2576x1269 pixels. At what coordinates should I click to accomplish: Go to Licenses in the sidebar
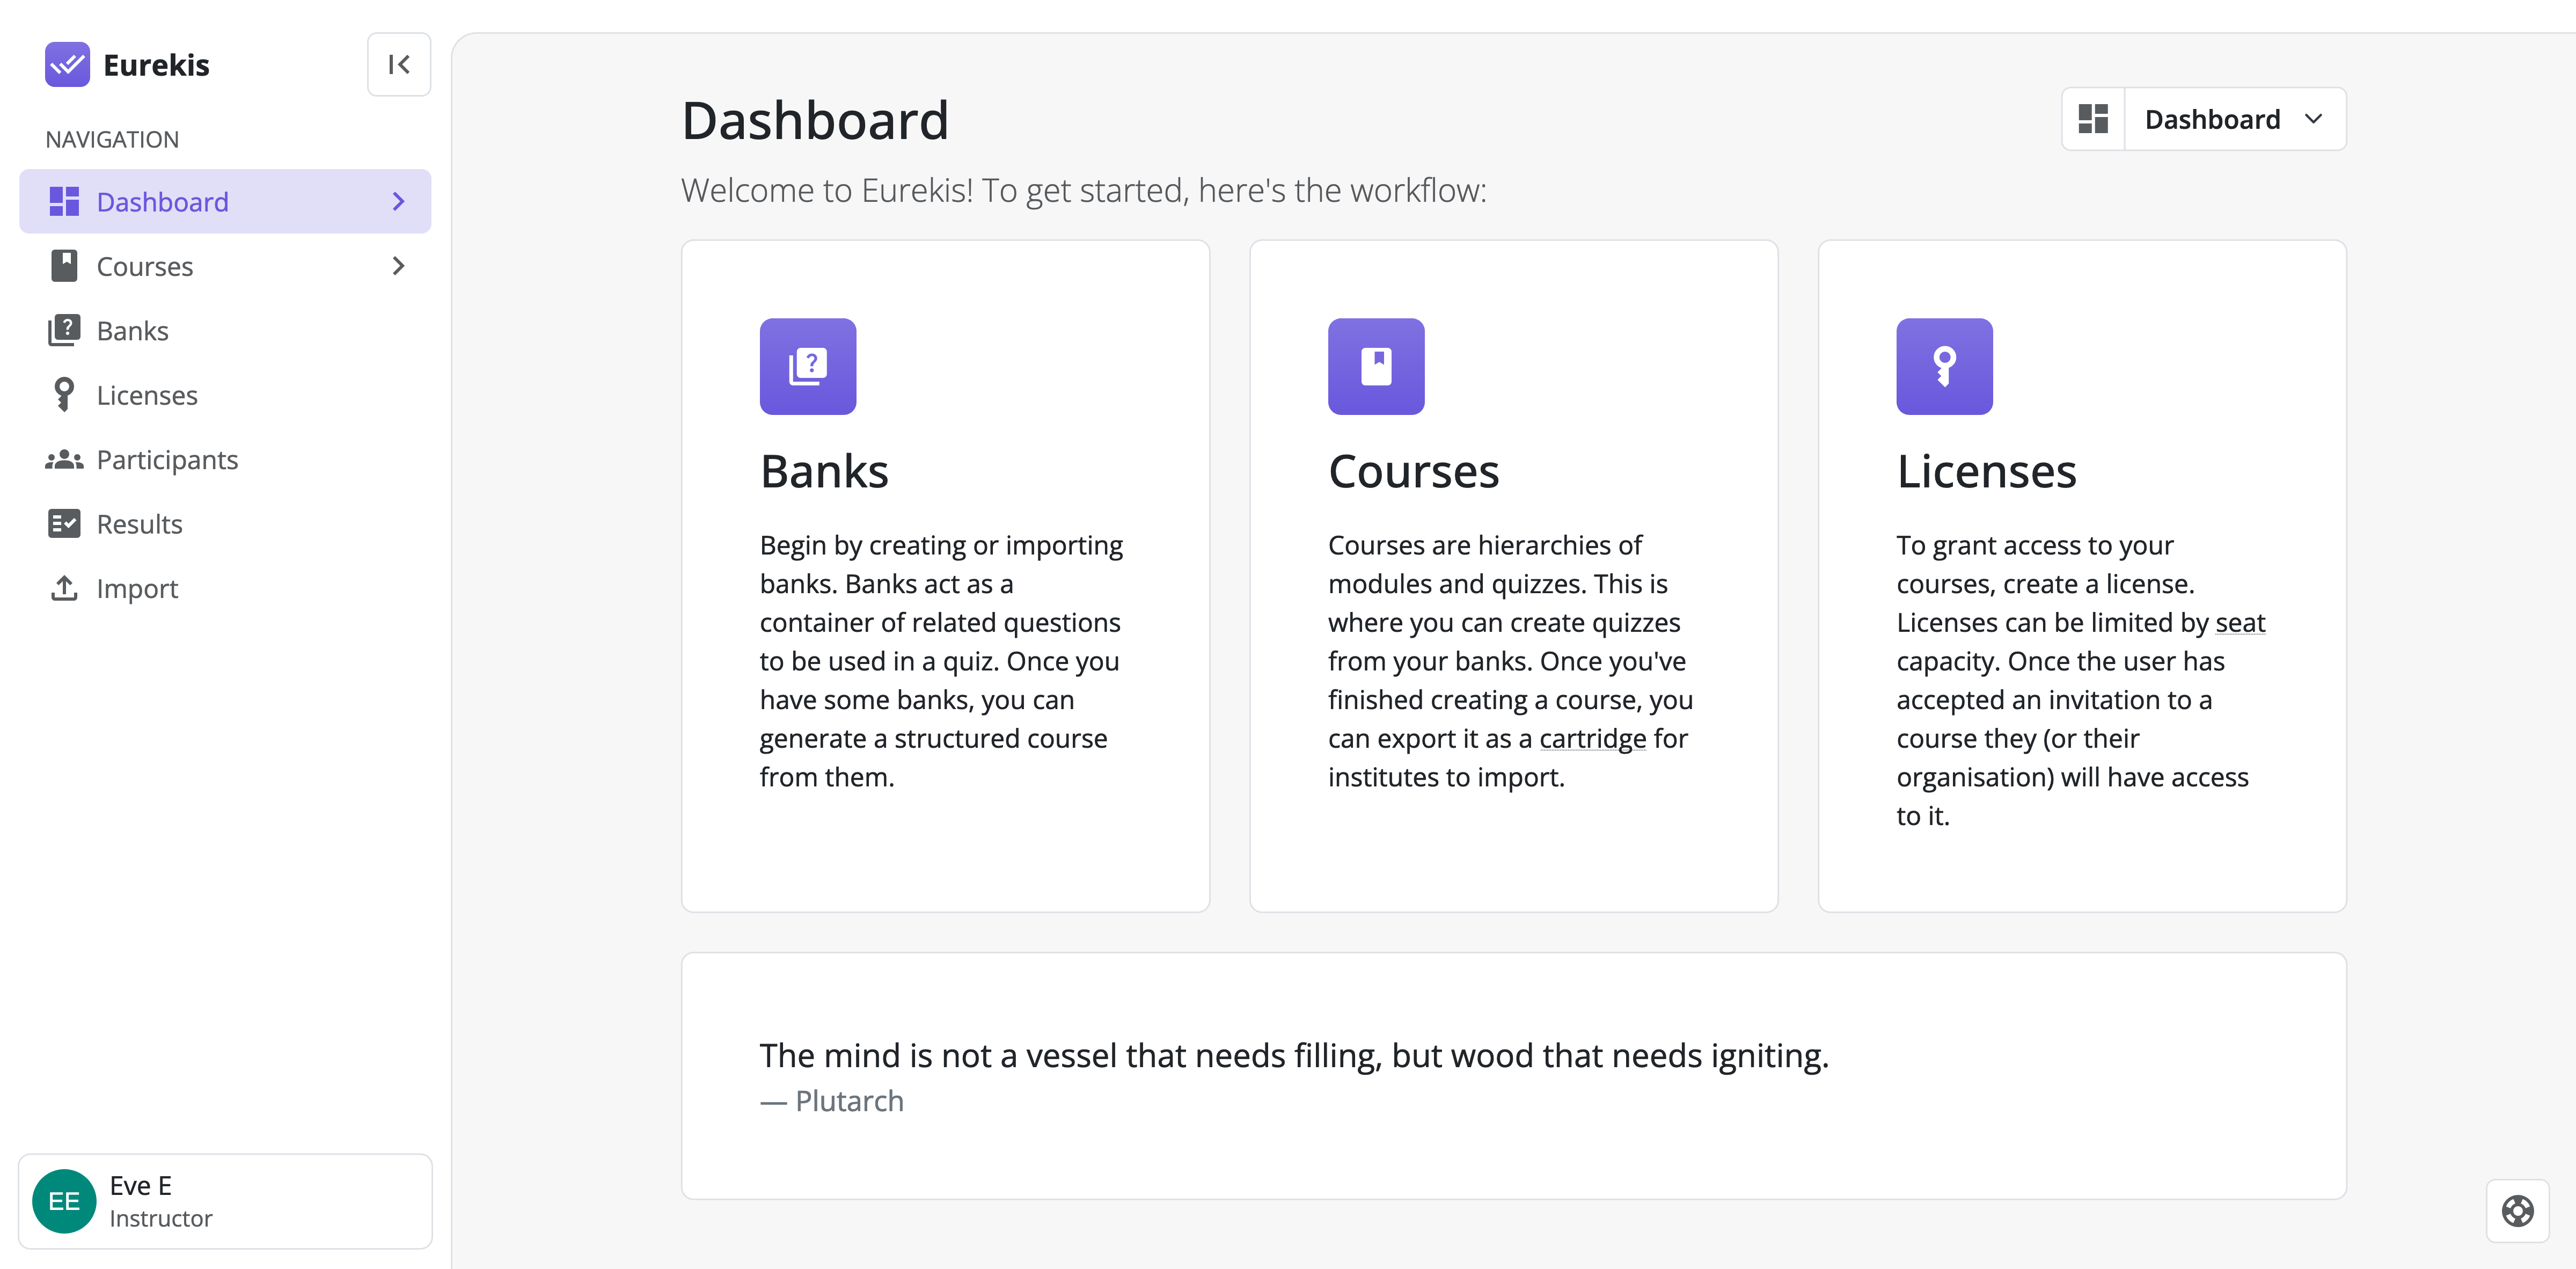(x=147, y=395)
